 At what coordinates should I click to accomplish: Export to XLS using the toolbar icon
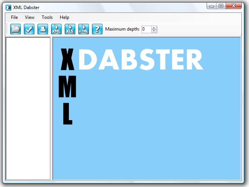click(x=70, y=29)
